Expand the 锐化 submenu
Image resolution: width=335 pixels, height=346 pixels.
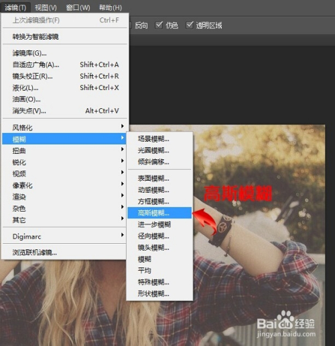(64, 162)
